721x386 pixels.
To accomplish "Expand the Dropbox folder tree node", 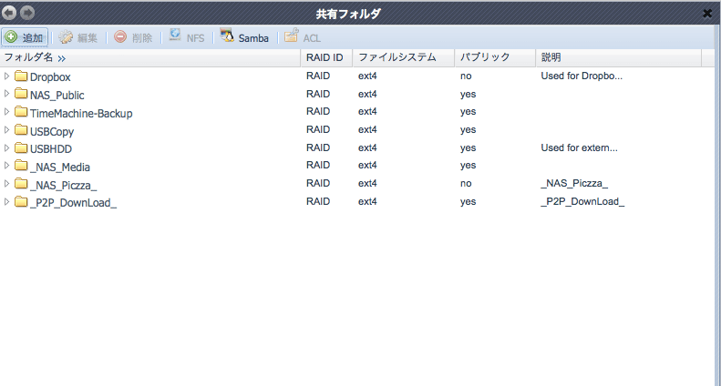I will click(x=6, y=76).
